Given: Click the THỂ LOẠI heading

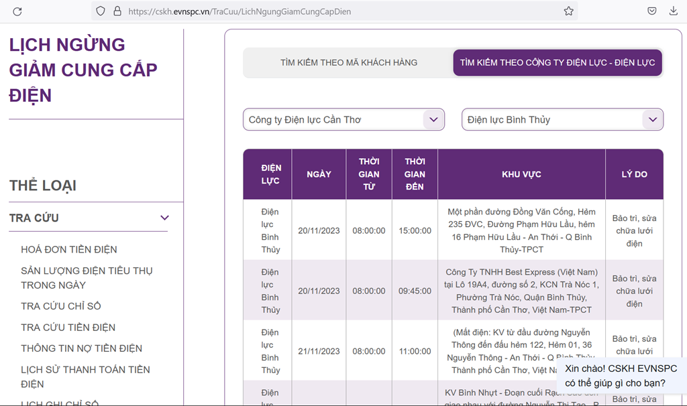Looking at the screenshot, I should tap(43, 186).
